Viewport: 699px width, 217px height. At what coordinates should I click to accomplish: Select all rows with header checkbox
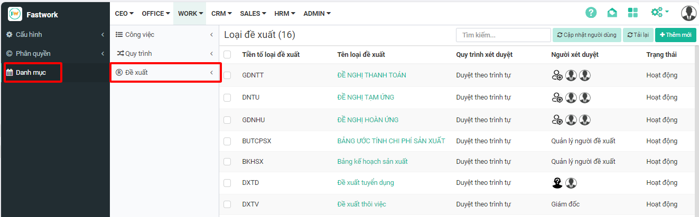pyautogui.click(x=227, y=55)
